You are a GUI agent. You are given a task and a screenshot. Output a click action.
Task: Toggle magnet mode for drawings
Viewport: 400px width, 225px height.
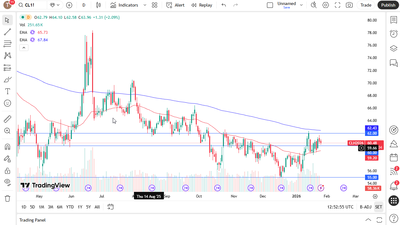[7, 147]
